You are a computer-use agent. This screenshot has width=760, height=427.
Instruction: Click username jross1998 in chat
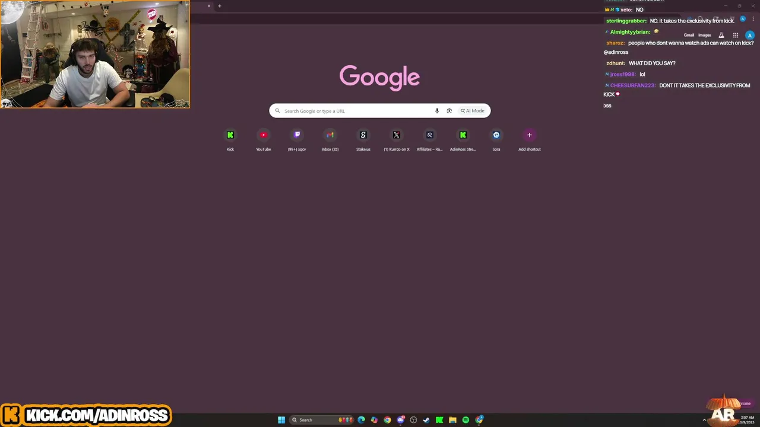click(623, 75)
